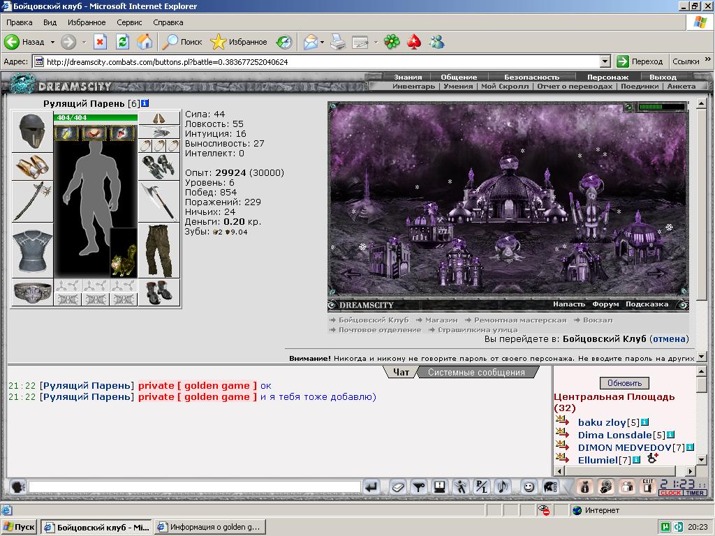Screen dimensions: 715x536
Task: Click the right arrow on the city map
Action: (x=656, y=273)
